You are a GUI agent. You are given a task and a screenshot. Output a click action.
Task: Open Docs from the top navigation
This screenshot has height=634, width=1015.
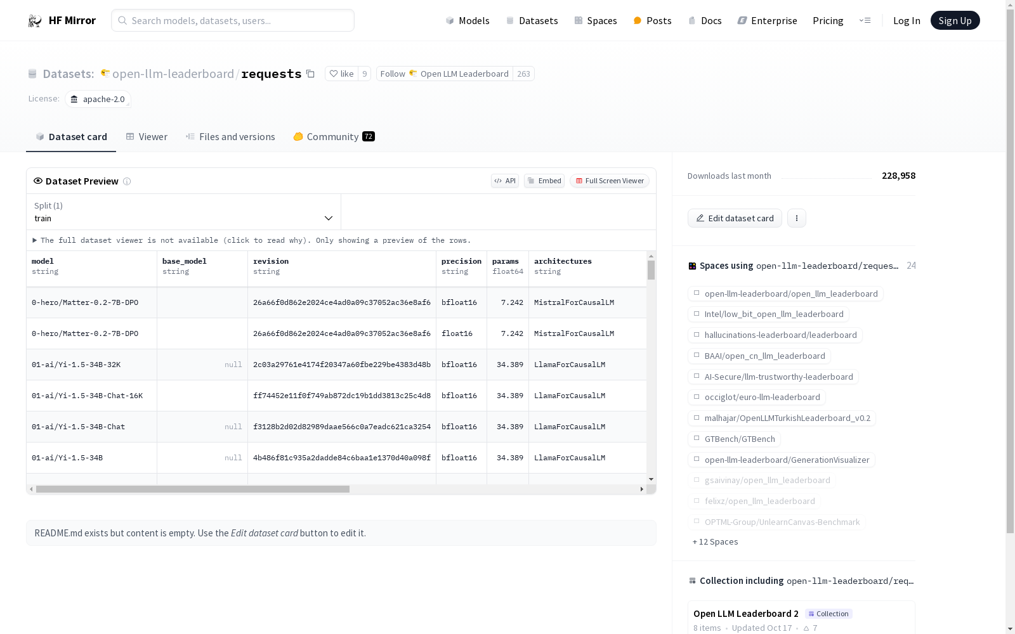tap(705, 21)
